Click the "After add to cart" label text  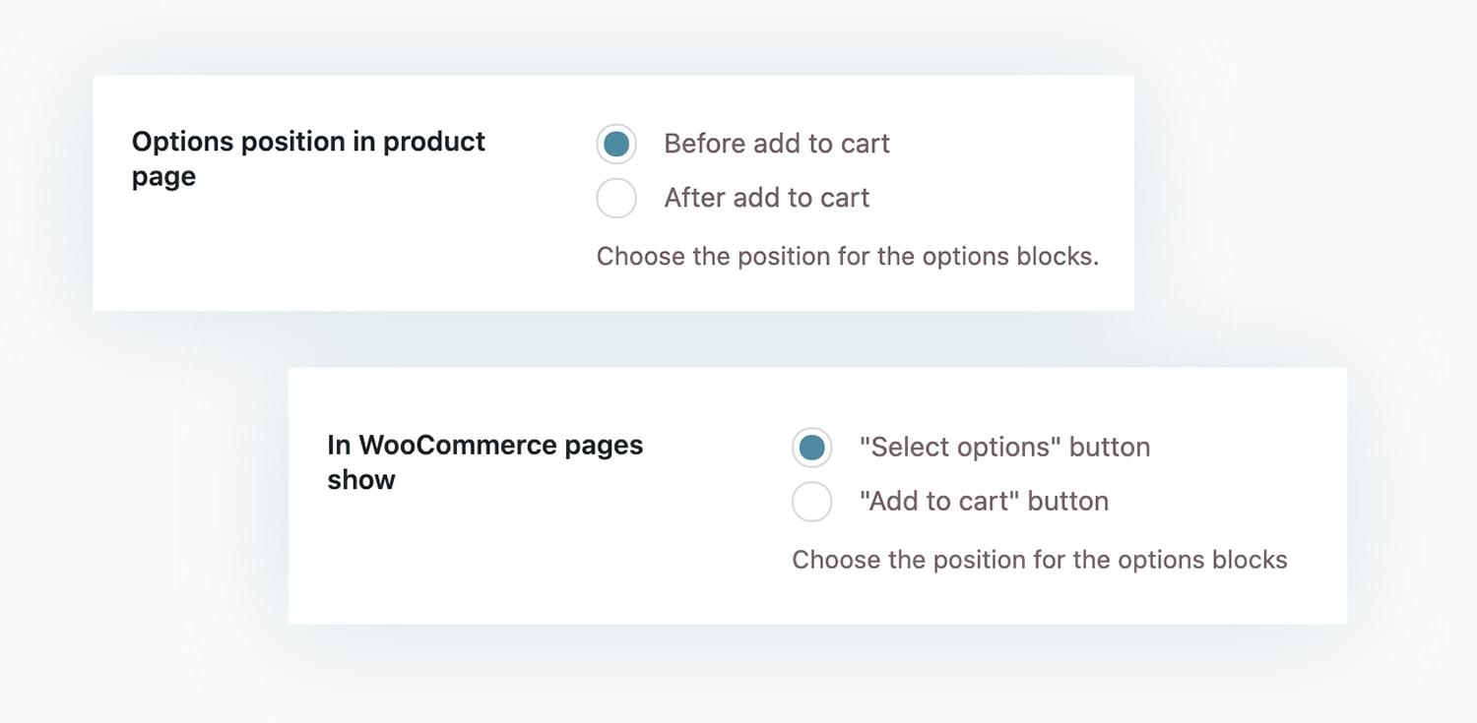766,198
